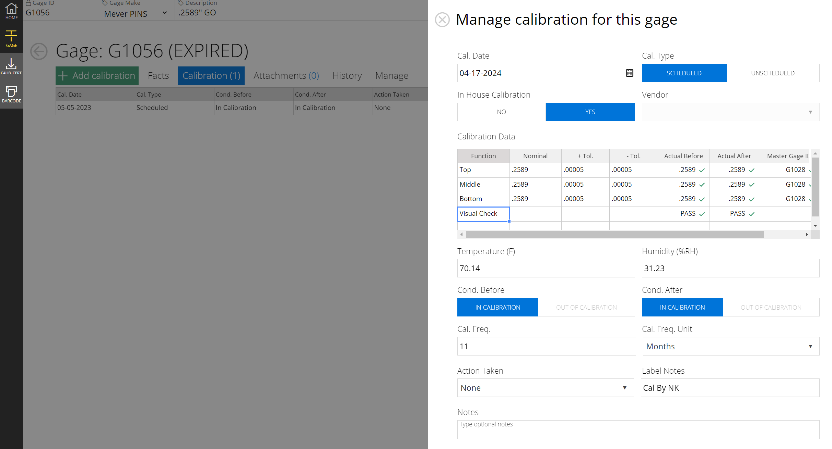
Task: Set Cal. Type to Scheduled
Action: (684, 73)
